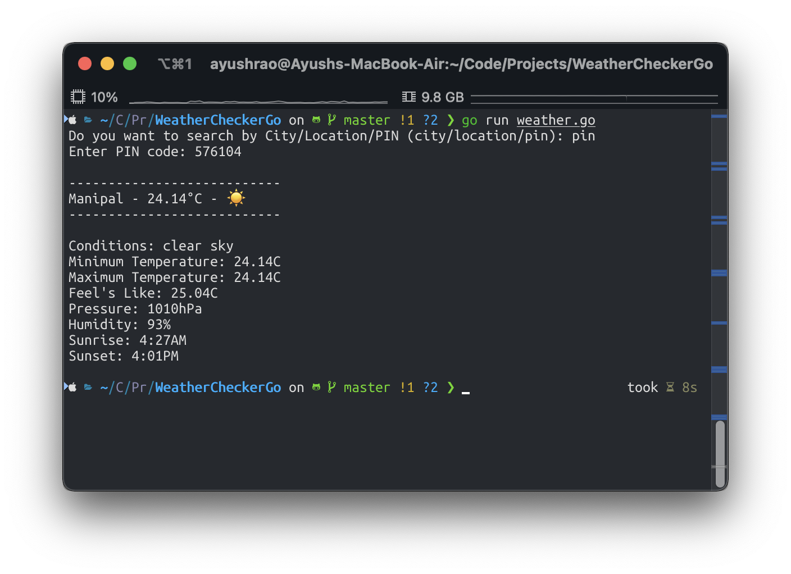Click the git branch icon next to master

331,120
